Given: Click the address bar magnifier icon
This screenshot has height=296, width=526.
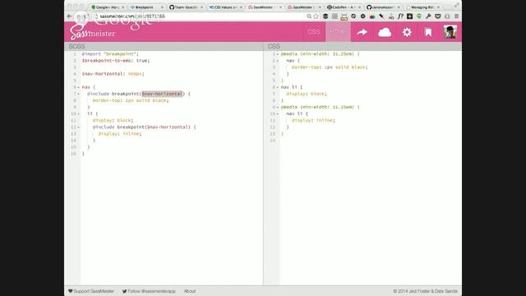Looking at the screenshot, I should 309,16.
